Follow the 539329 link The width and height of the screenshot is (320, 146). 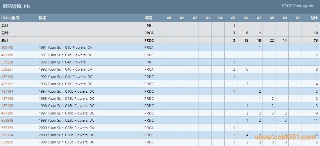point(7,128)
